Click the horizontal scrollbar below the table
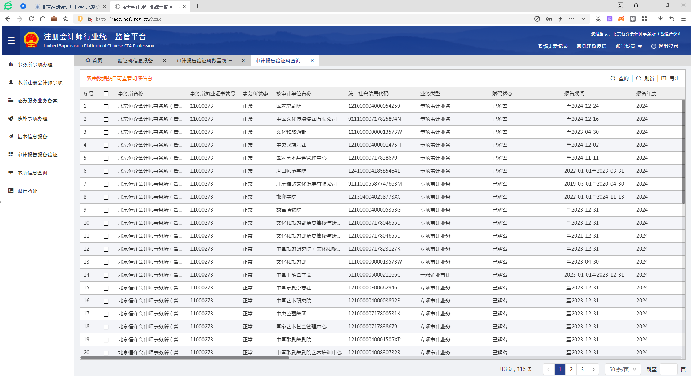 pos(184,358)
